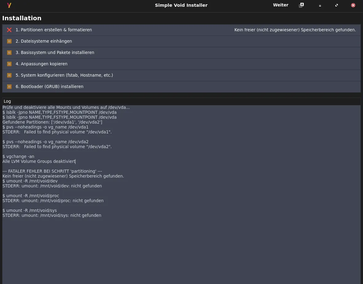Click the FATALER FEHLER line in log

(x=52, y=171)
